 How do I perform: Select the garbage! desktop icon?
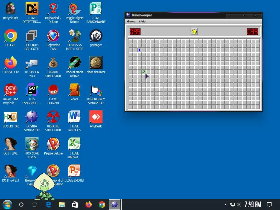click(96, 38)
